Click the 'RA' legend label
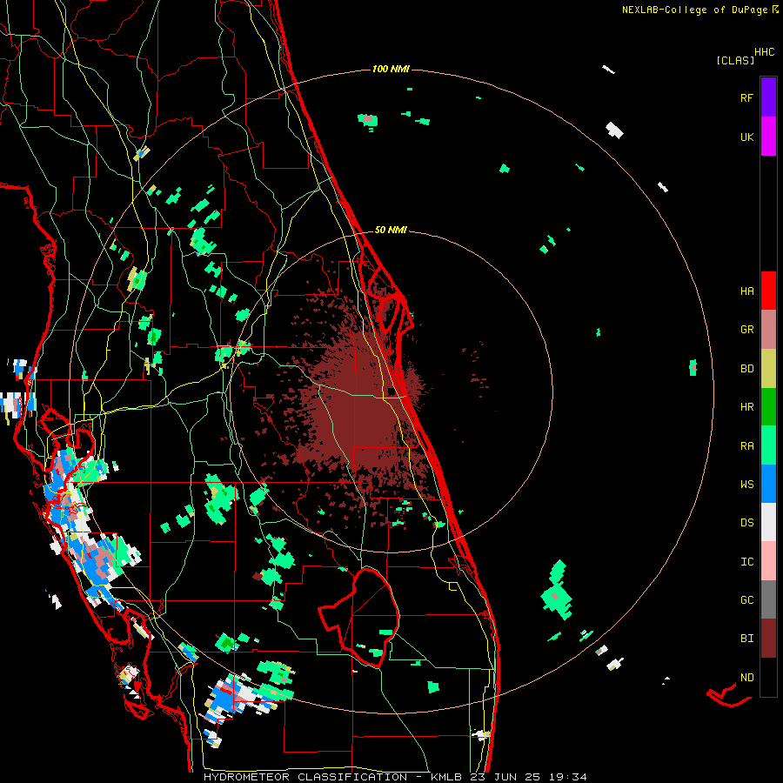 (746, 445)
